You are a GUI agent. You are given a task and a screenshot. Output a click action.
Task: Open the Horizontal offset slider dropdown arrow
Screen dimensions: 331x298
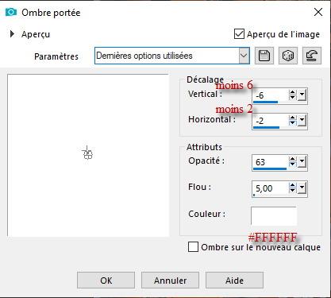point(302,121)
